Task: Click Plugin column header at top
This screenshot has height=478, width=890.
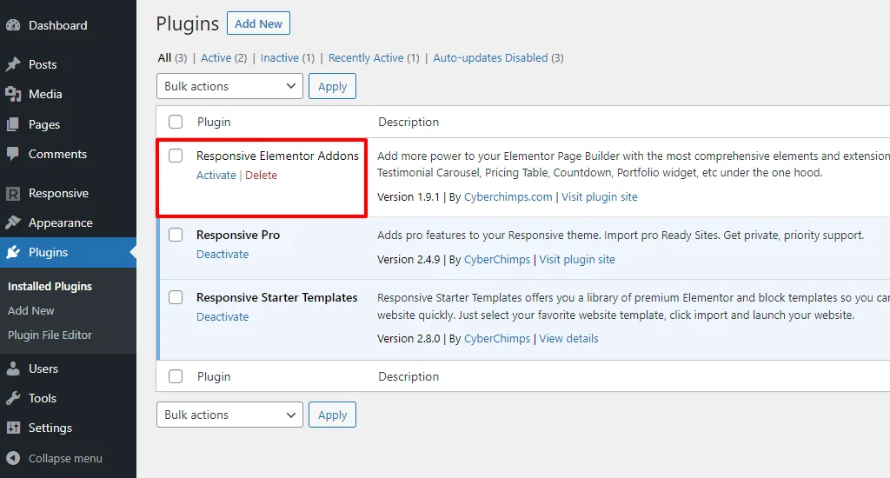Action: pyautogui.click(x=214, y=122)
